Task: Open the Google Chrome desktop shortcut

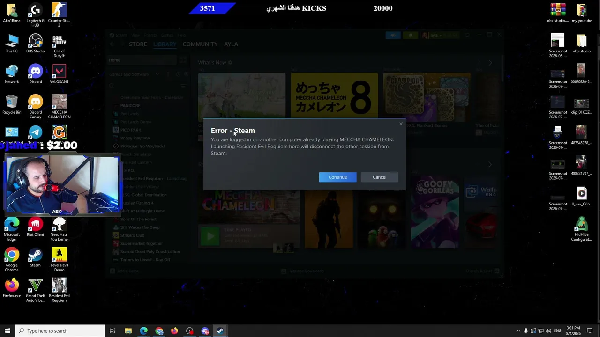Action: coord(12,260)
